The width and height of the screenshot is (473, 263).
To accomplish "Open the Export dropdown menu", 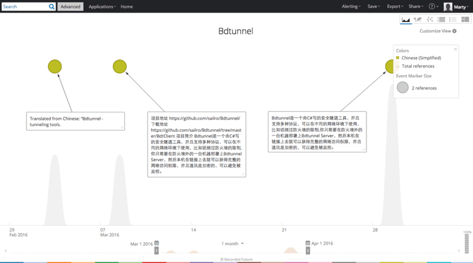I will (395, 6).
